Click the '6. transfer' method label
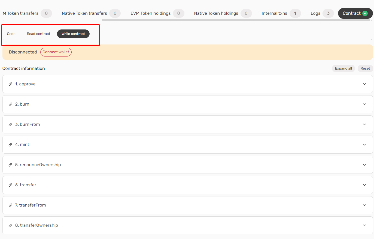The width and height of the screenshot is (374, 239). tap(26, 185)
